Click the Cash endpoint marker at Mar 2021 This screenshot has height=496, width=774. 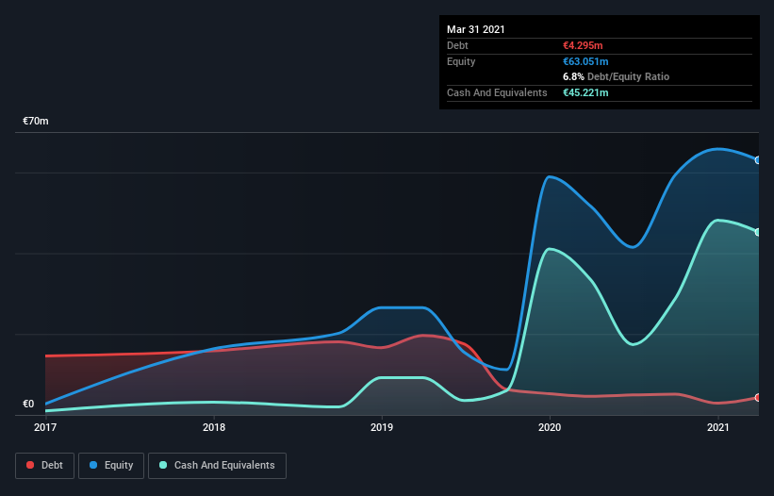pyautogui.click(x=758, y=232)
